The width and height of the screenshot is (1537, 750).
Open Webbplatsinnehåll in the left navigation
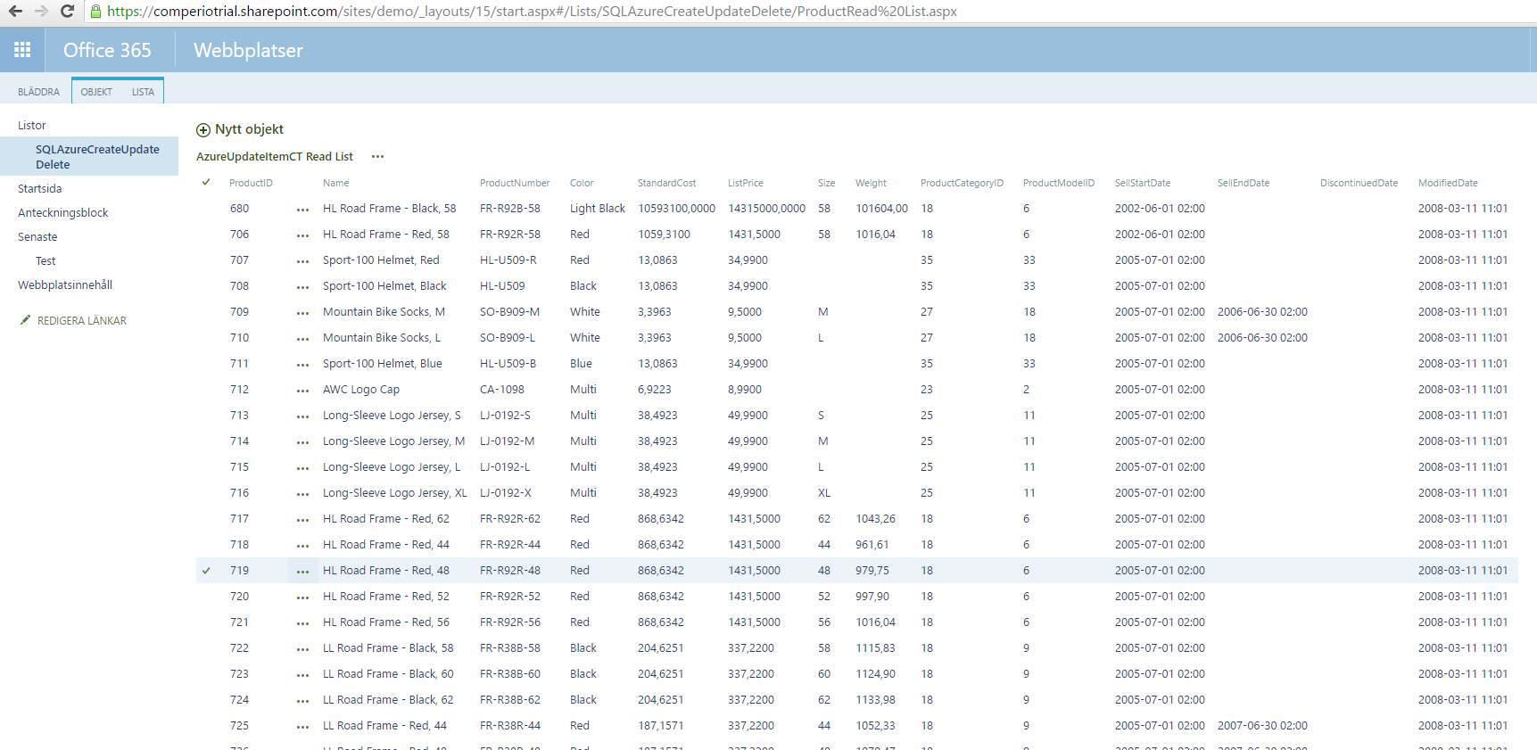point(65,285)
